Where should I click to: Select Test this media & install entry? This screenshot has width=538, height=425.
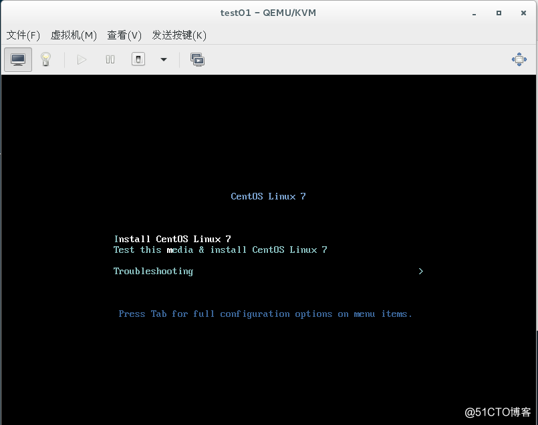point(221,250)
